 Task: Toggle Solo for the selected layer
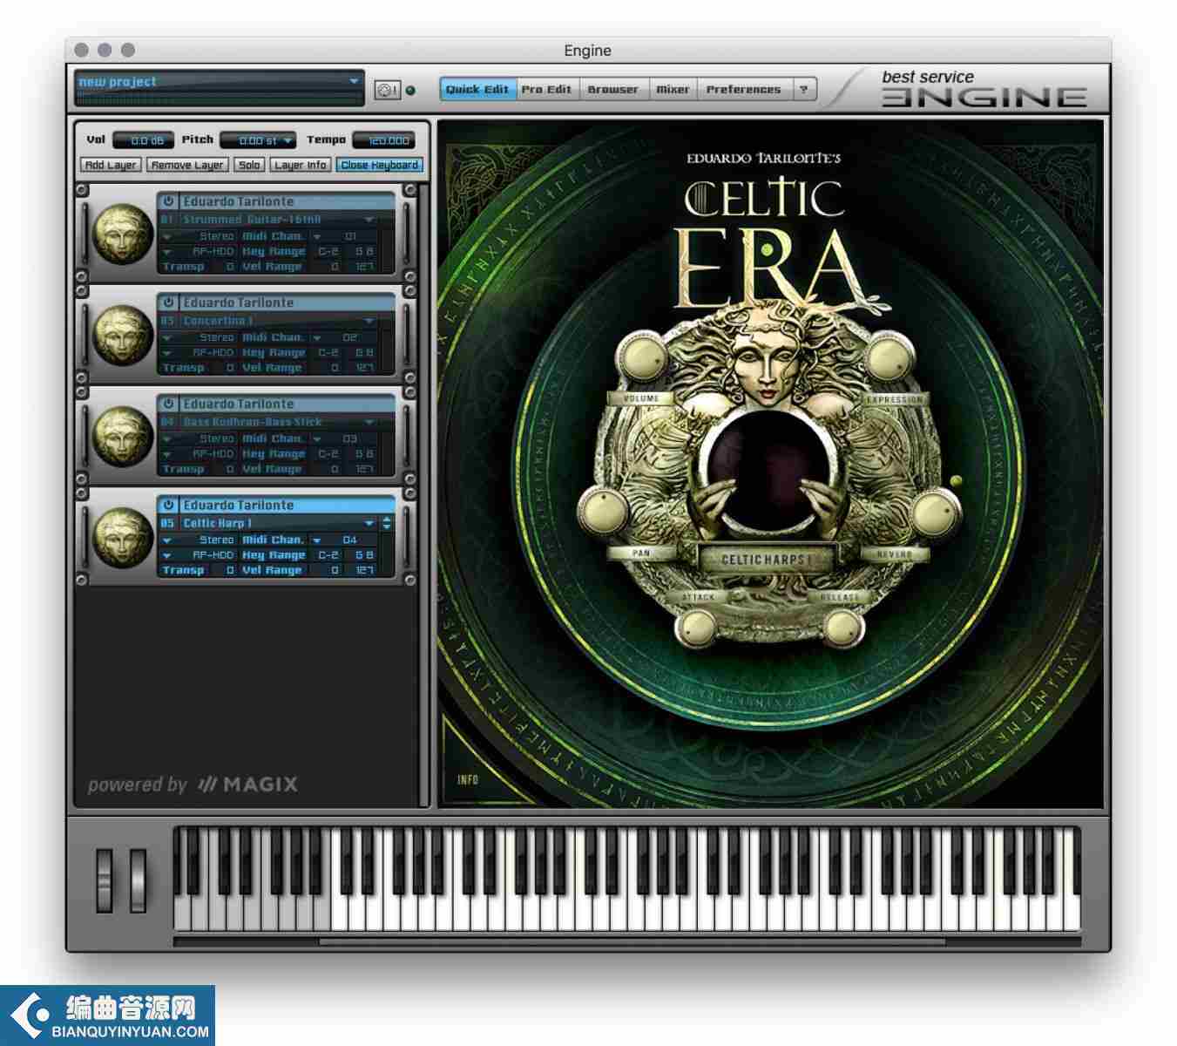249,165
